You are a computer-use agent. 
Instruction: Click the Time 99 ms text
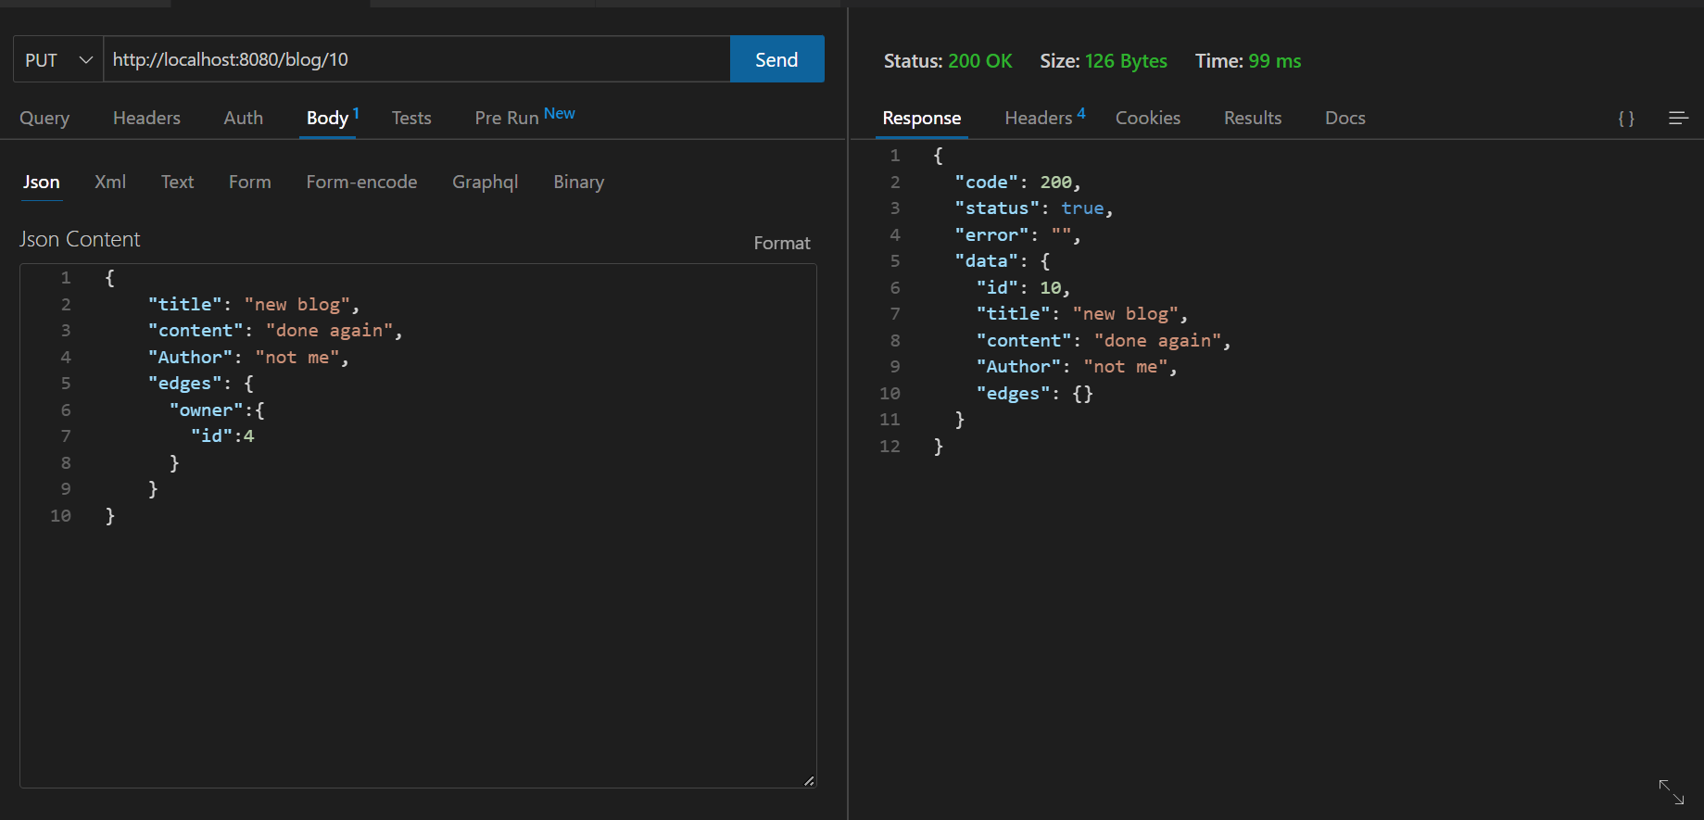[x=1248, y=61]
